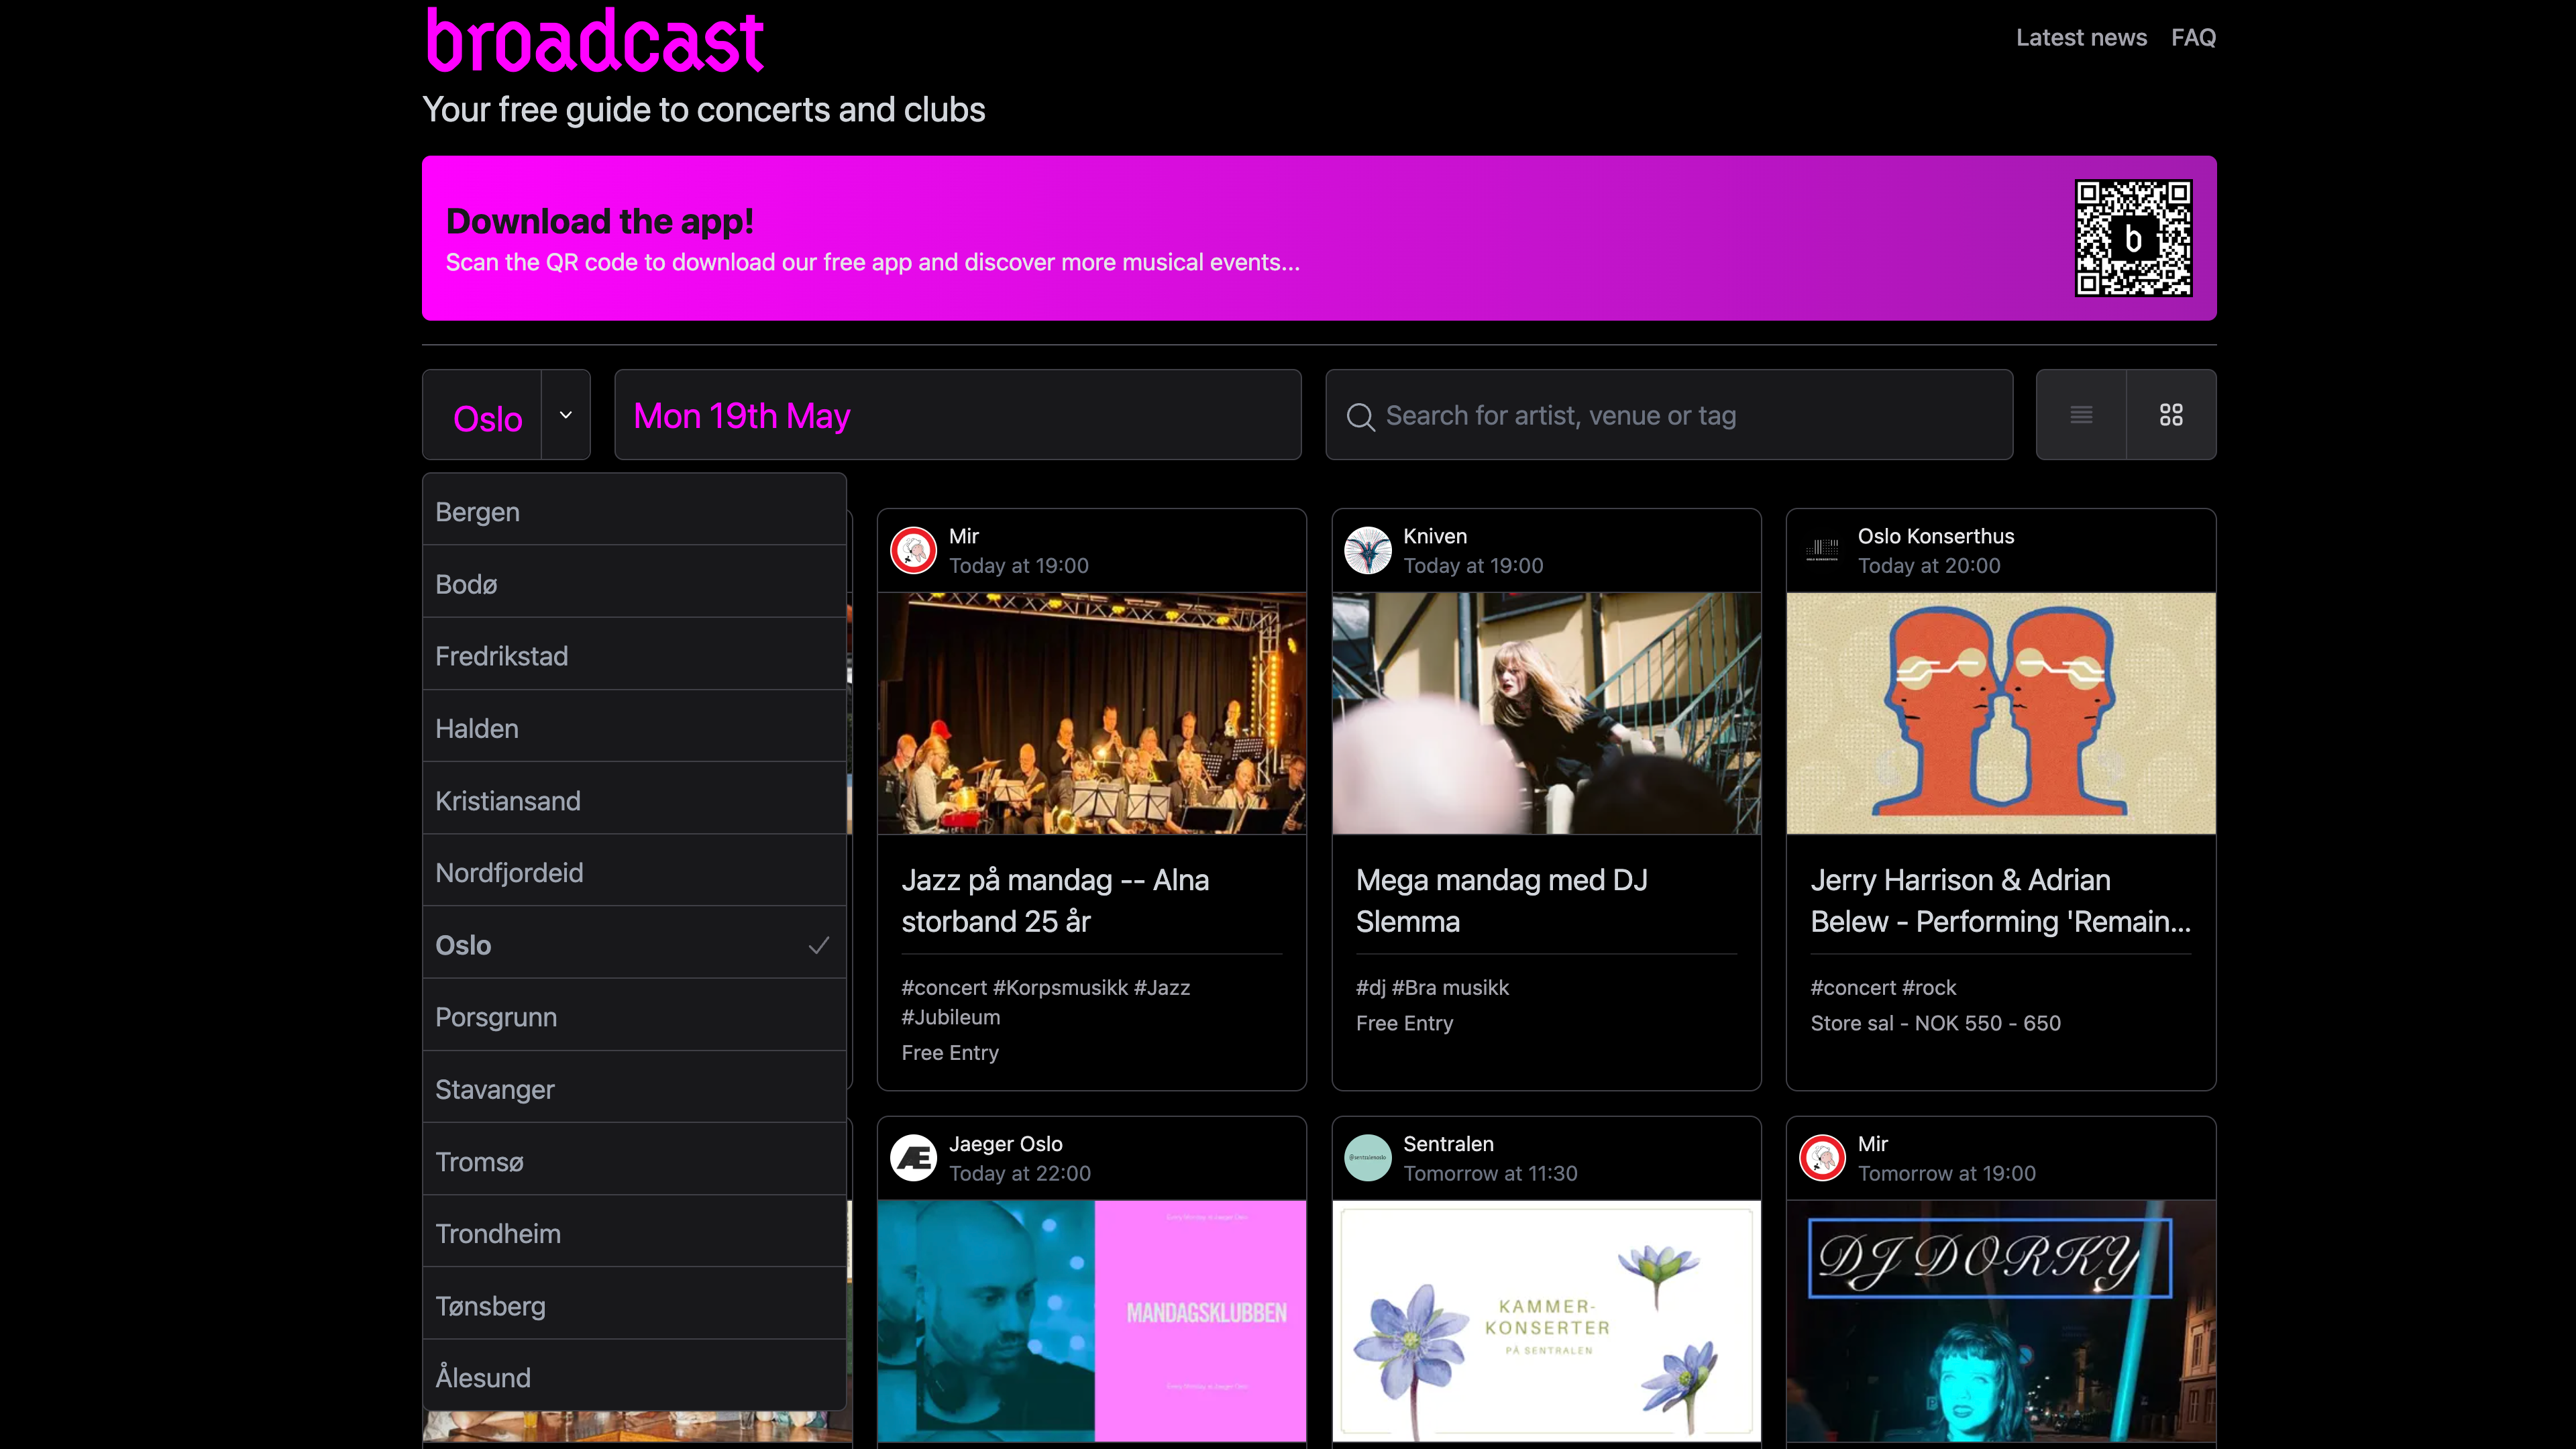Click the QR code image
Image resolution: width=2576 pixels, height=1449 pixels.
2133,238
